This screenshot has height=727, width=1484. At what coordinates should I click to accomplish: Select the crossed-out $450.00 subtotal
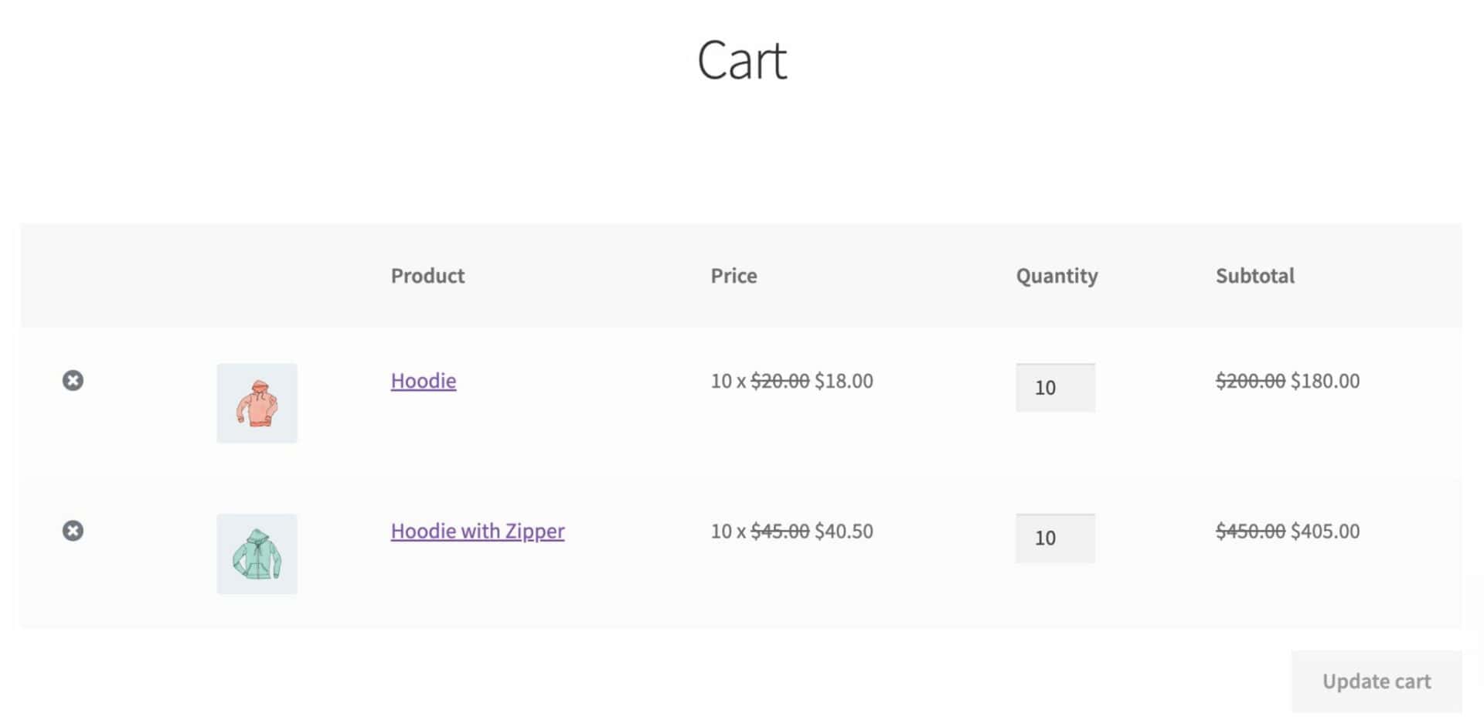tap(1251, 532)
